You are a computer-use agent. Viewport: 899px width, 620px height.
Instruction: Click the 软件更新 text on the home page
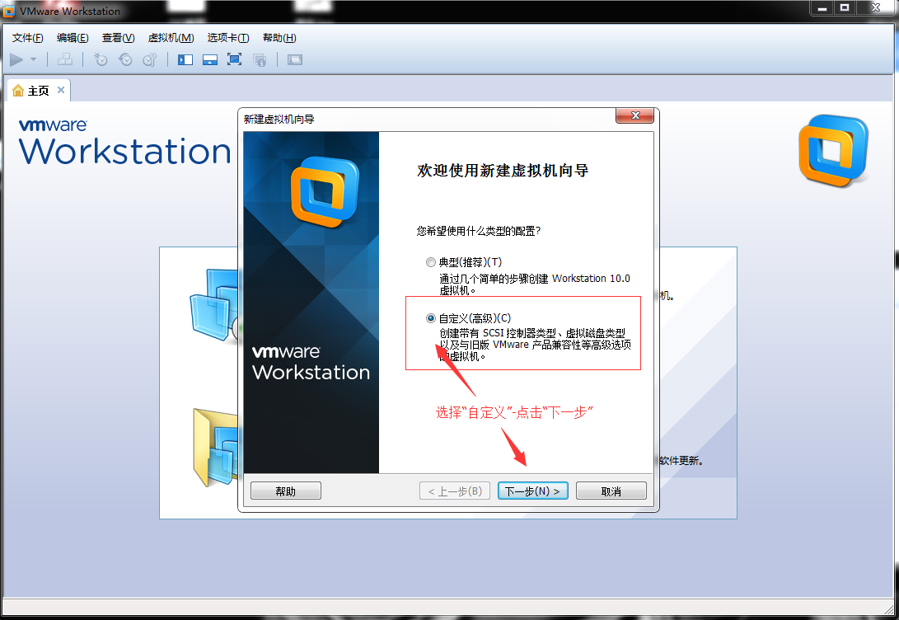coord(681,461)
